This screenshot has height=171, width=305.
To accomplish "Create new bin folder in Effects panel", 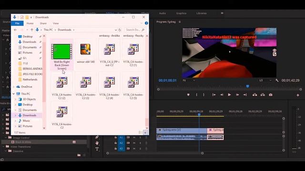I will [x=79, y=155].
